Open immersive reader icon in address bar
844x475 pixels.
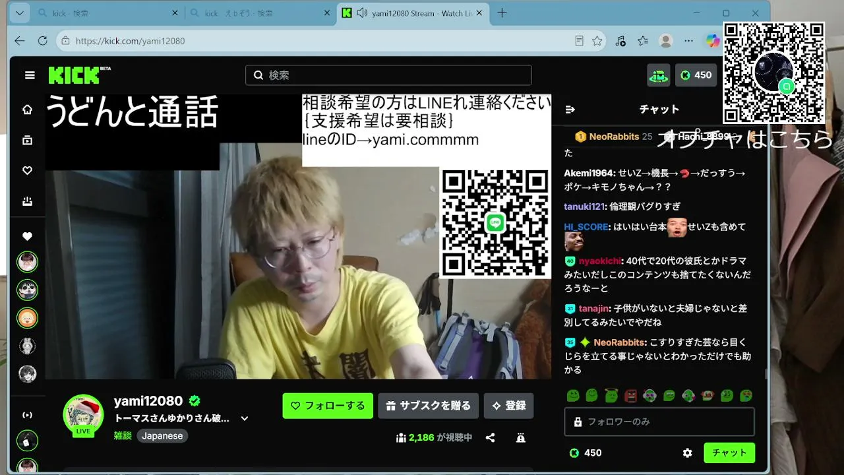579,41
